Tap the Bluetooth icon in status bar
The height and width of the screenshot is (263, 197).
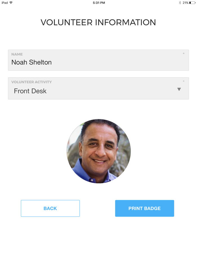click(x=180, y=3)
